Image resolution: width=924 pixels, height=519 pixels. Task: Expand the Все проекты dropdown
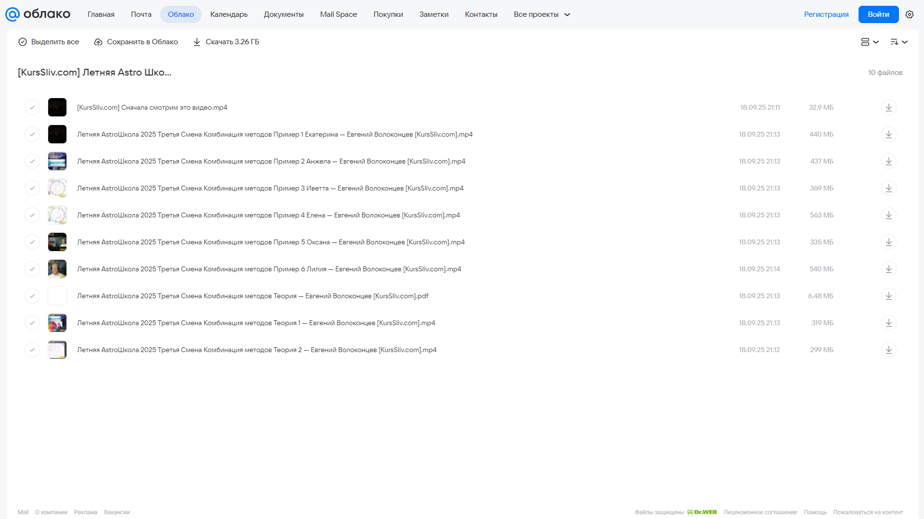[x=542, y=14]
